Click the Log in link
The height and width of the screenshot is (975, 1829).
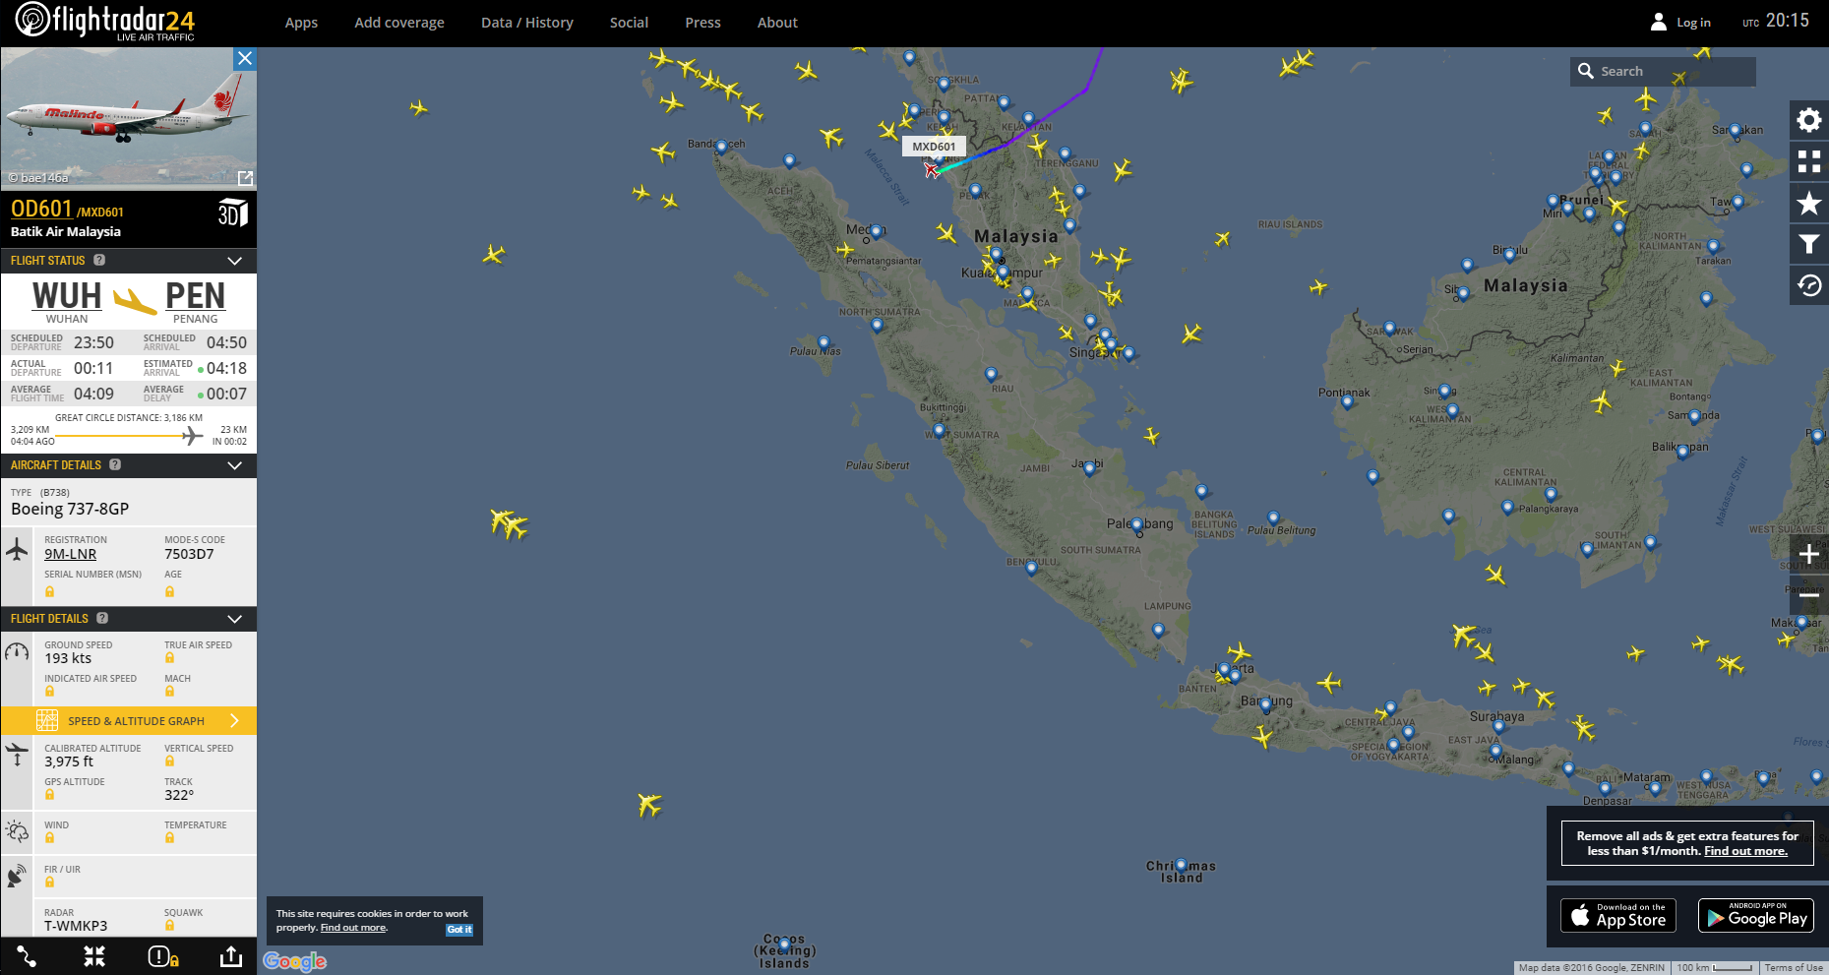[x=1693, y=23]
